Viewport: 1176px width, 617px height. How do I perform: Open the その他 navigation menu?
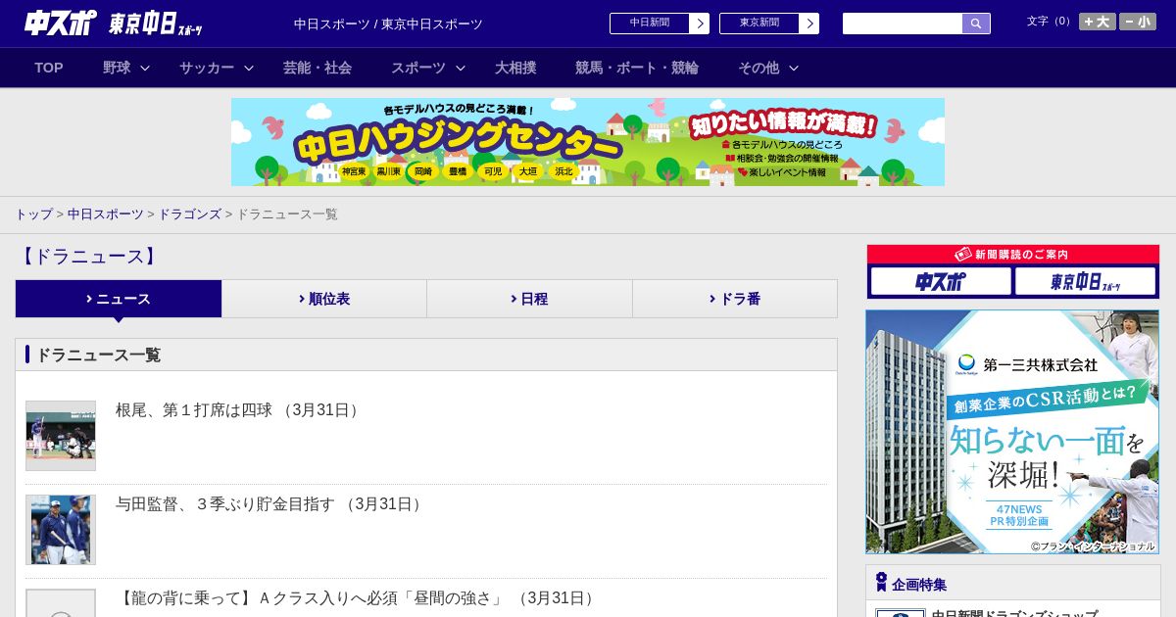click(759, 68)
